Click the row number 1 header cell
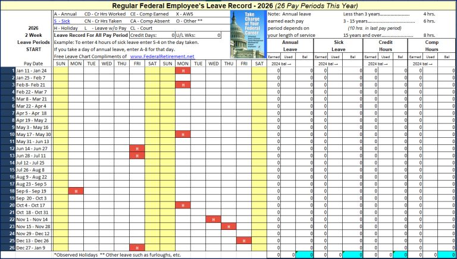 pos(12,71)
